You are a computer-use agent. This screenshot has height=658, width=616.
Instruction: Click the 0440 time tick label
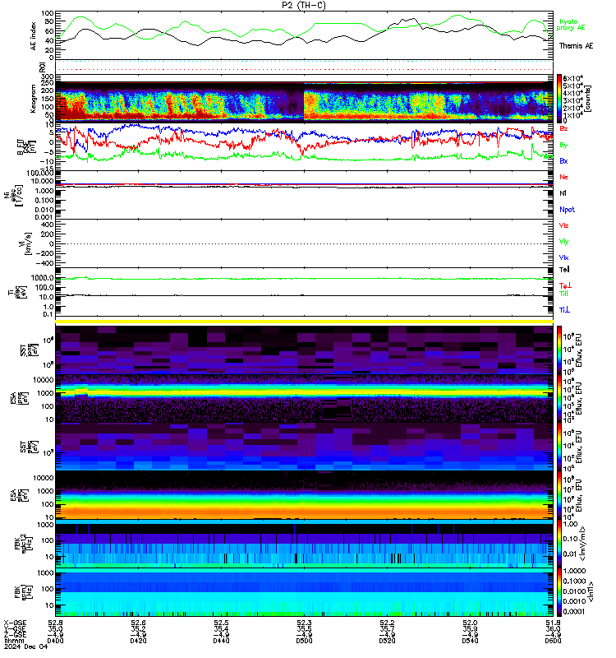[221, 641]
